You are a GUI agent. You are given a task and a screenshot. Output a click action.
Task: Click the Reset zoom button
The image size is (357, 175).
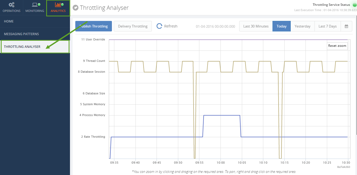click(337, 46)
